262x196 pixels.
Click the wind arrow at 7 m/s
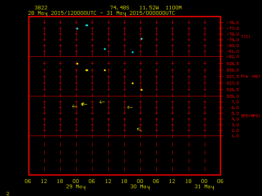(102, 102)
